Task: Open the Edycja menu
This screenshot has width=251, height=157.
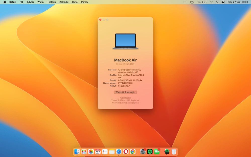Action: 30,2
